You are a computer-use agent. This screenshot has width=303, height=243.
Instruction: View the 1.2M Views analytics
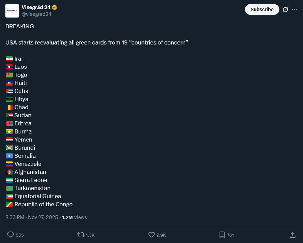[74, 217]
